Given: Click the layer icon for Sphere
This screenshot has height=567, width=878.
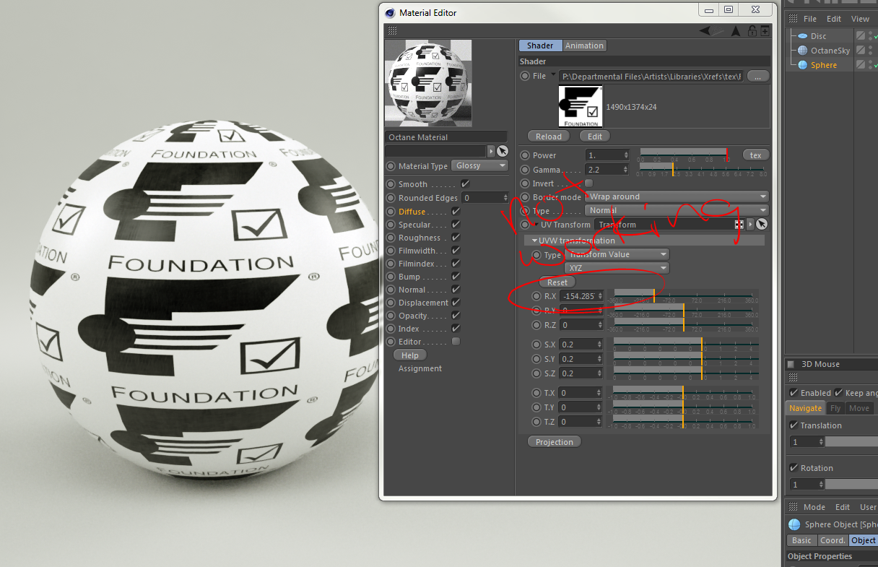Looking at the screenshot, I should coord(861,65).
